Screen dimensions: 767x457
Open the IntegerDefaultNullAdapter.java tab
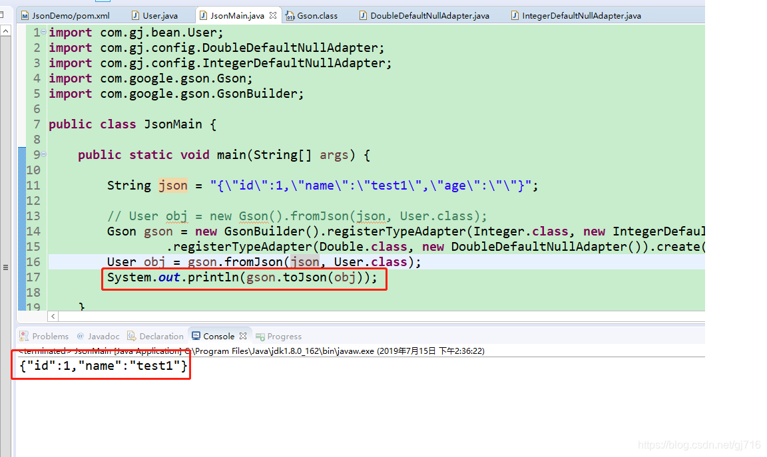(576, 16)
